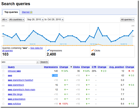Screen dimensions: 139x108
Task: Sort table by Avg. position column
Action: (x=117, y=67)
